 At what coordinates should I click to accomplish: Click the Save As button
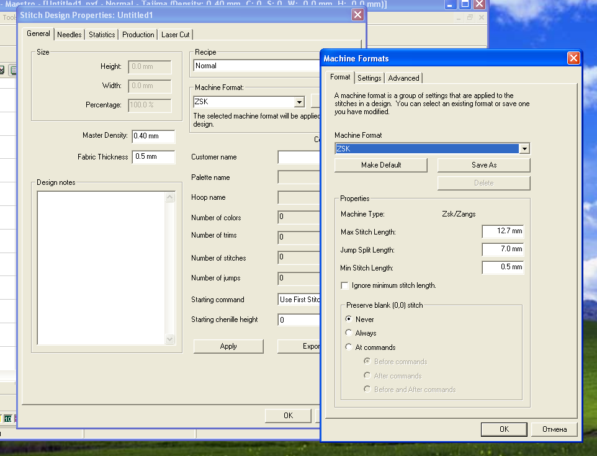point(483,165)
